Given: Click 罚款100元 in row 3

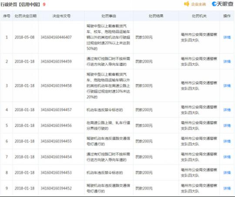Looking at the screenshot, I should (144, 85).
